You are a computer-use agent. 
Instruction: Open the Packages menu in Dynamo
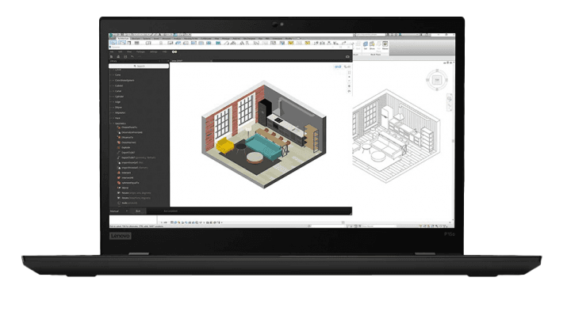(x=140, y=52)
